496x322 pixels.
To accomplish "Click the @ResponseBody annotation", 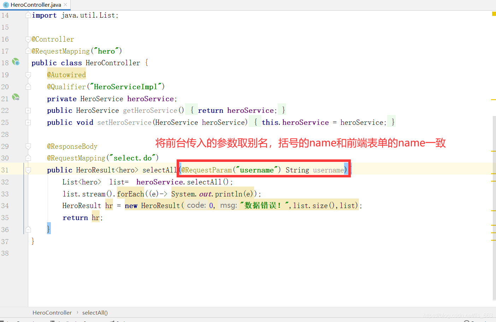I will [72, 146].
